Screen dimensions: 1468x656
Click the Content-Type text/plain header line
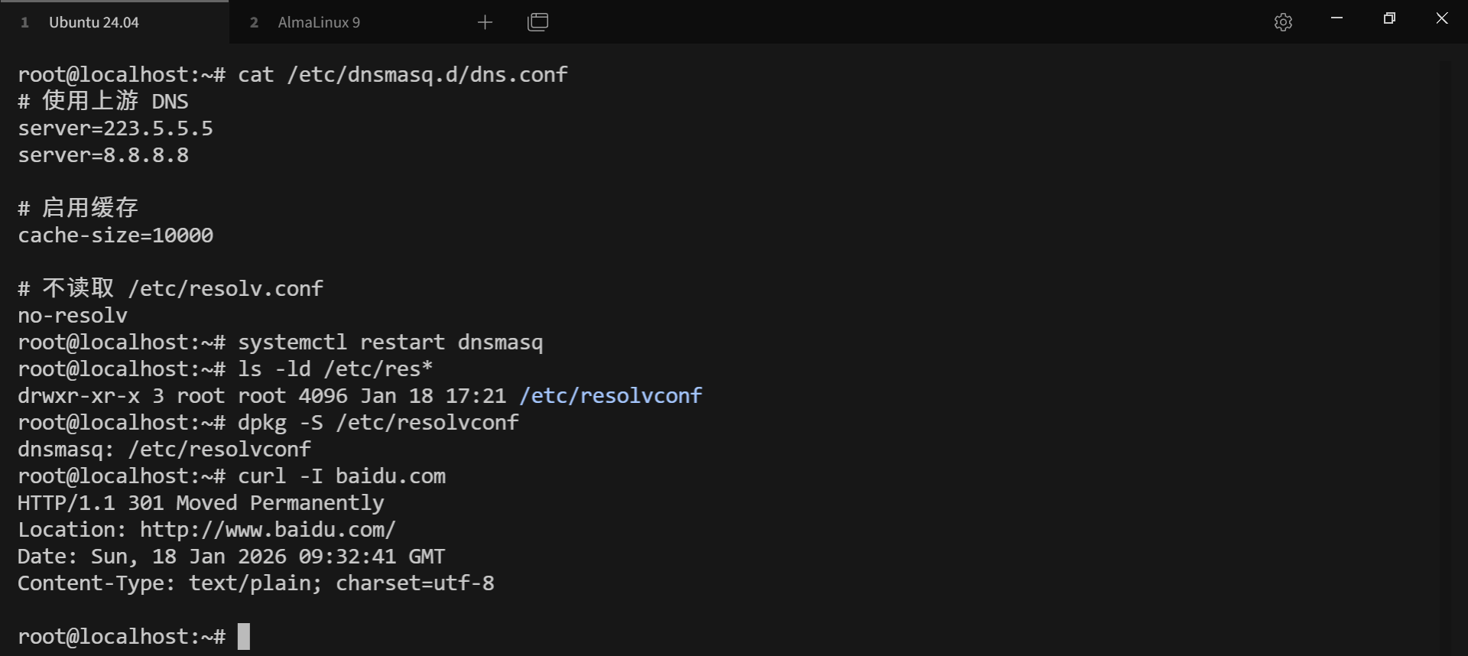[256, 583]
